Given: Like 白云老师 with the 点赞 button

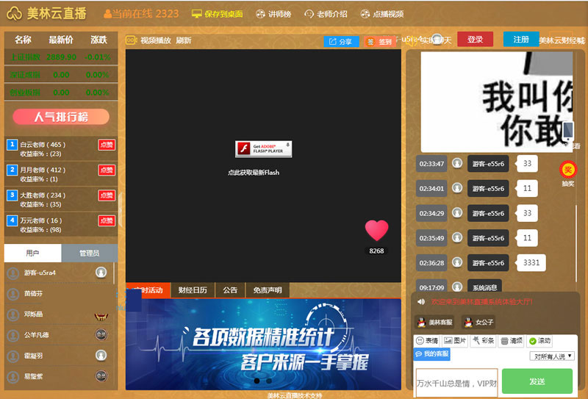Looking at the screenshot, I should [x=107, y=145].
